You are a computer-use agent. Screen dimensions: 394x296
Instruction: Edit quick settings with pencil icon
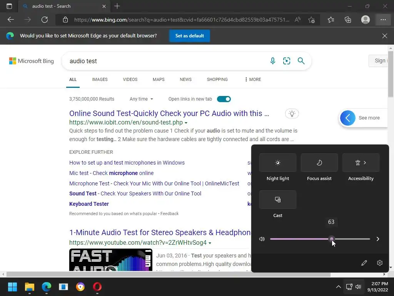[364, 263]
